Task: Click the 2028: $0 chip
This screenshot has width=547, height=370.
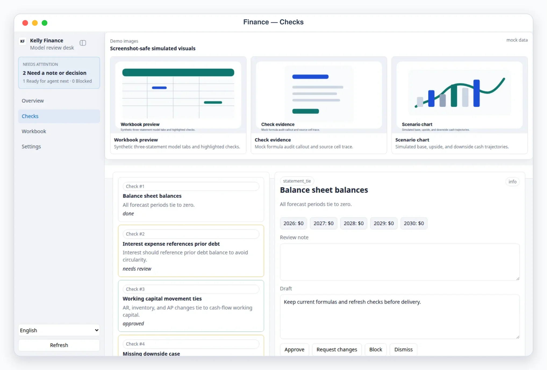Action: (x=353, y=223)
